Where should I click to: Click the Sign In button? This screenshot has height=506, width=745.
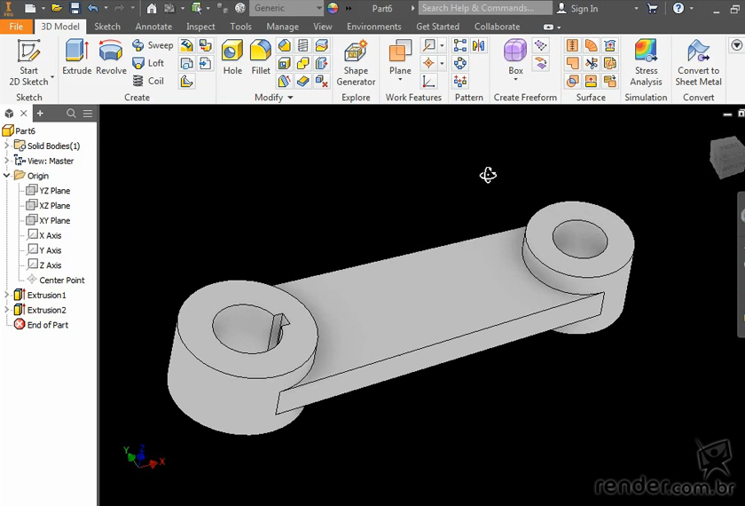(577, 8)
